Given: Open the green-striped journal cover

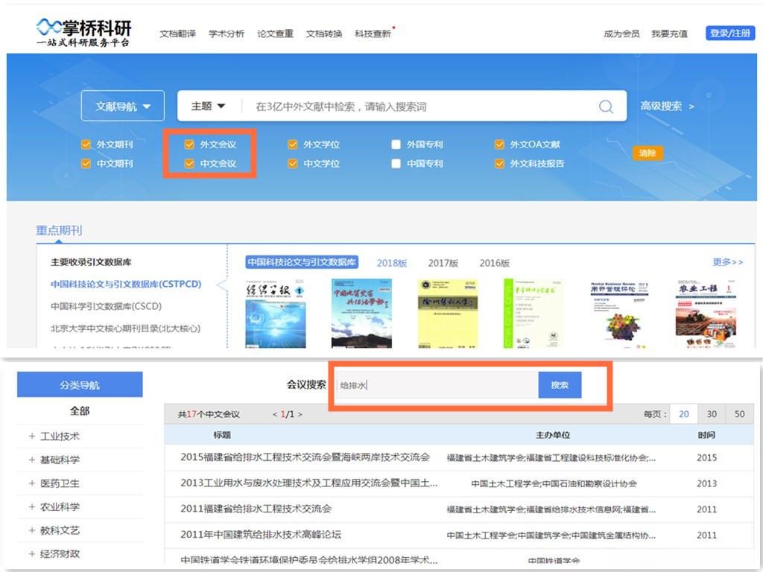Looking at the screenshot, I should (534, 314).
